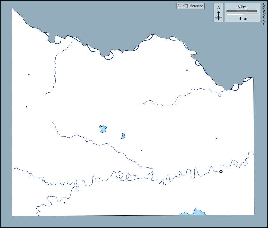Image resolution: width=268 pixels, height=228 pixels.
Task: Click the eastern city dot above the capital
Action: [x=216, y=138]
